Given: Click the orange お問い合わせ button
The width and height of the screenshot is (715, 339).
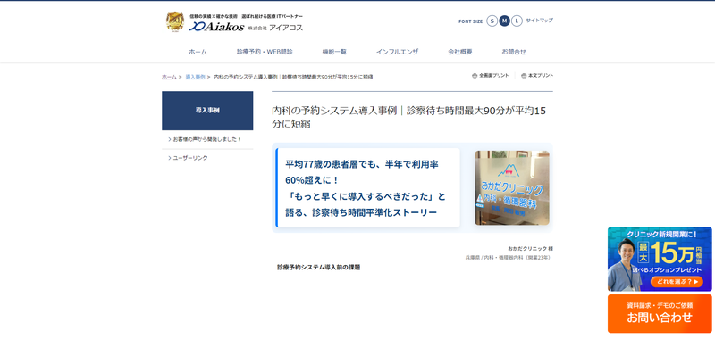Looking at the screenshot, I should pos(660,313).
